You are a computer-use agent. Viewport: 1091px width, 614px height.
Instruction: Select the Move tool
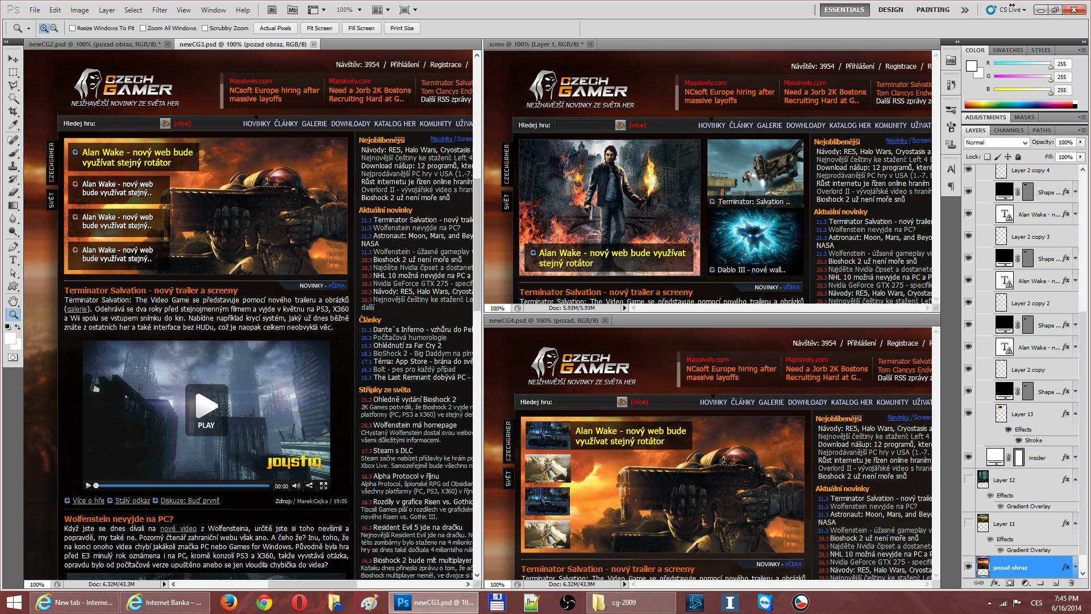pos(13,59)
